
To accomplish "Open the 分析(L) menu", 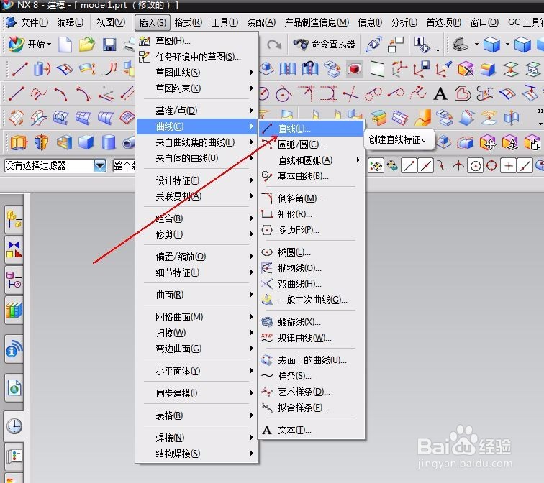I will 404,22.
